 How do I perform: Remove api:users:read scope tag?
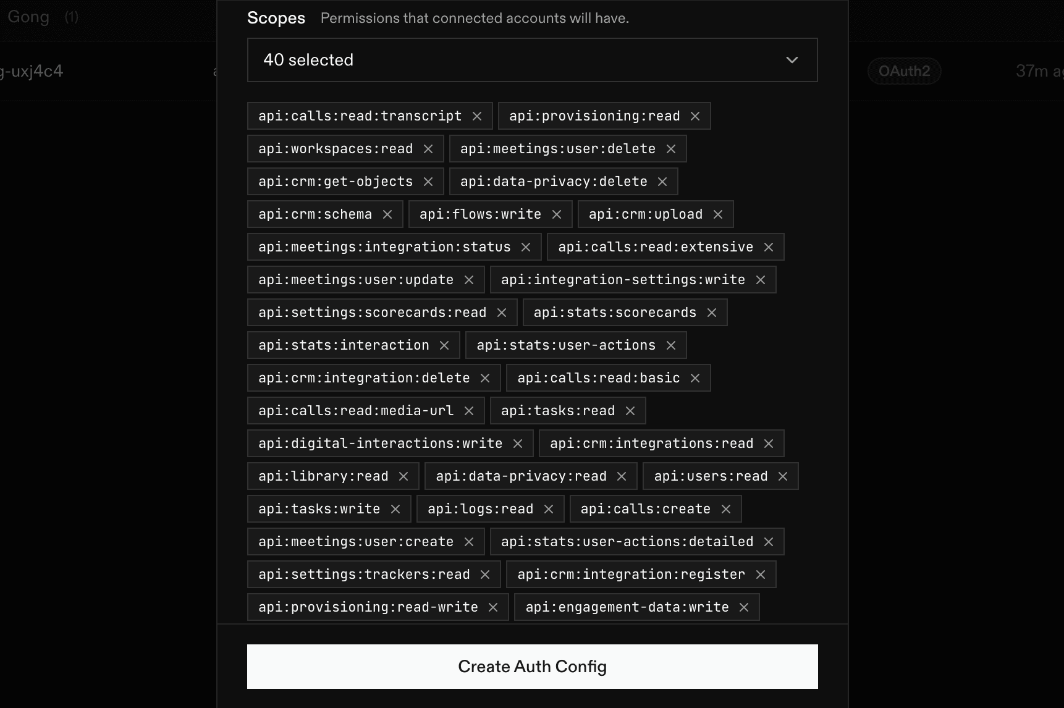coord(783,476)
